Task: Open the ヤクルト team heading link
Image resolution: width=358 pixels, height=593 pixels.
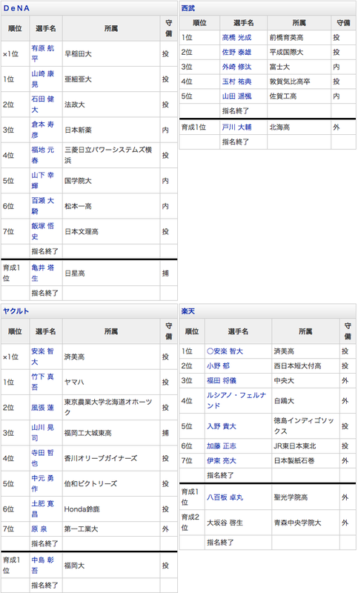Action: pyautogui.click(x=16, y=311)
